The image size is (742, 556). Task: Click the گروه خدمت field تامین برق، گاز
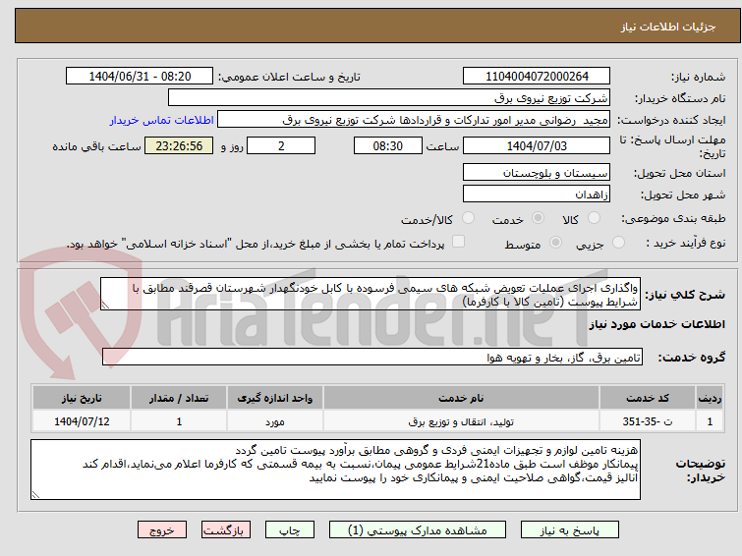[371, 358]
